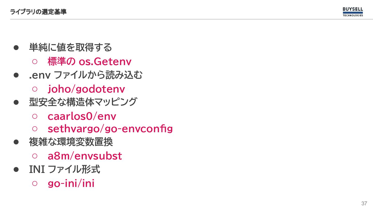Screen dimensions: 373x210
Task: Click joho/godotenv library name
Action: click(x=86, y=89)
